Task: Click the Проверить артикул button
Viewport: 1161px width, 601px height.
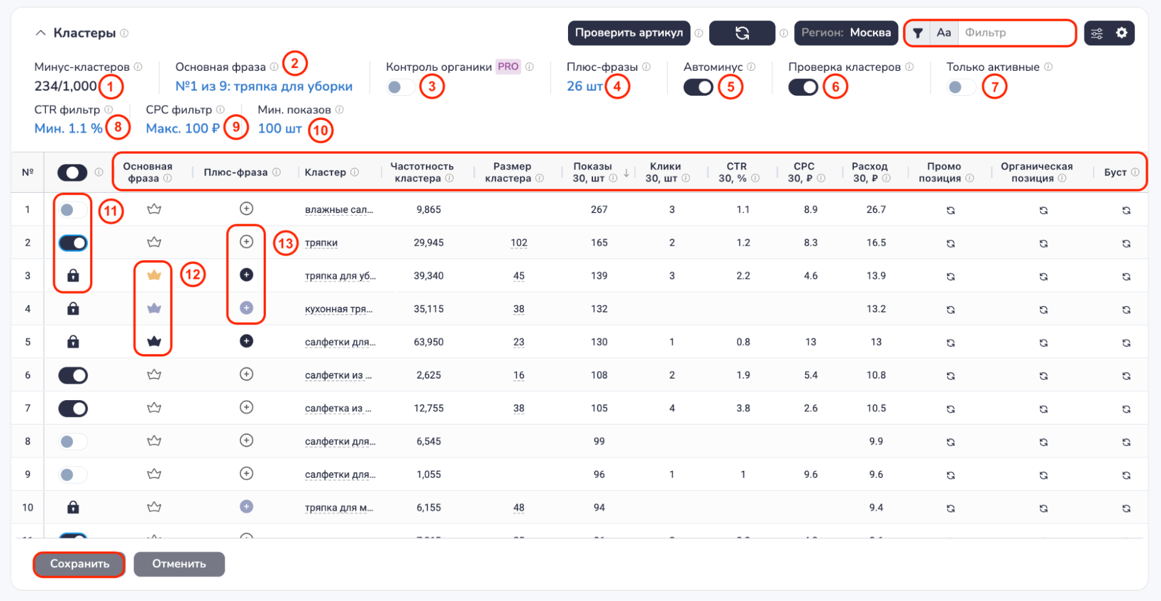Action: [x=629, y=33]
